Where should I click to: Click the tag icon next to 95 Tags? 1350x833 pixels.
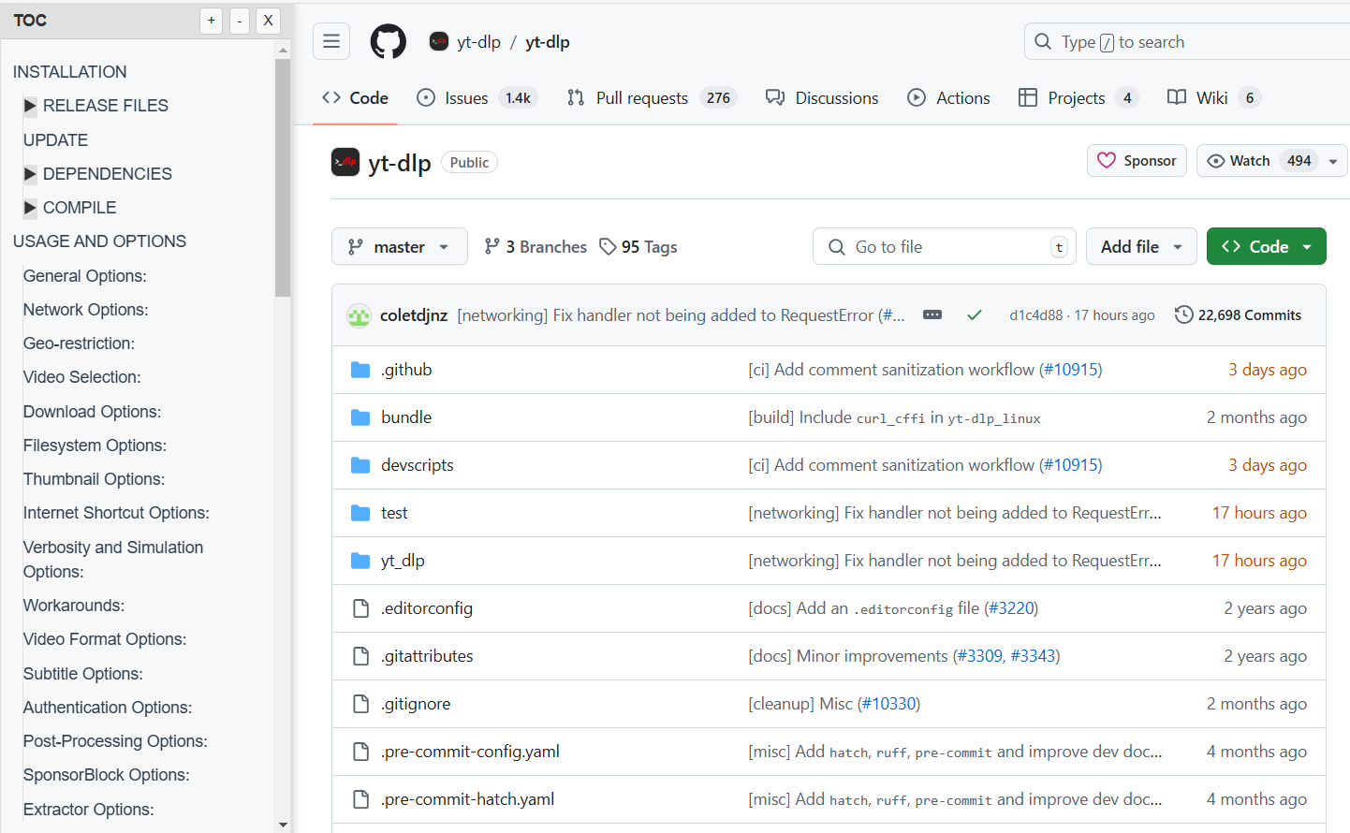[x=609, y=246]
